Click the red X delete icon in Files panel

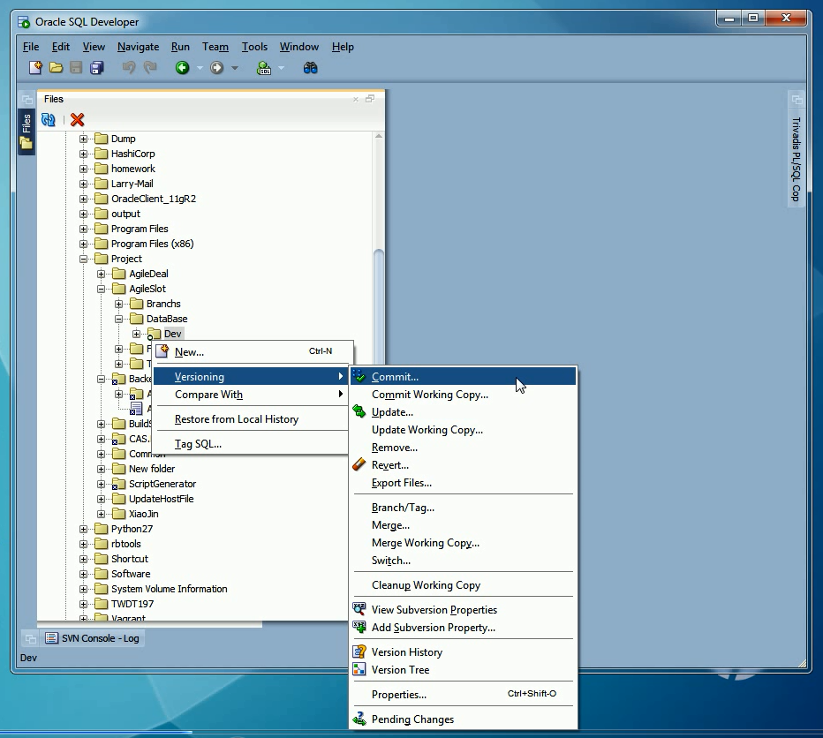click(x=77, y=120)
